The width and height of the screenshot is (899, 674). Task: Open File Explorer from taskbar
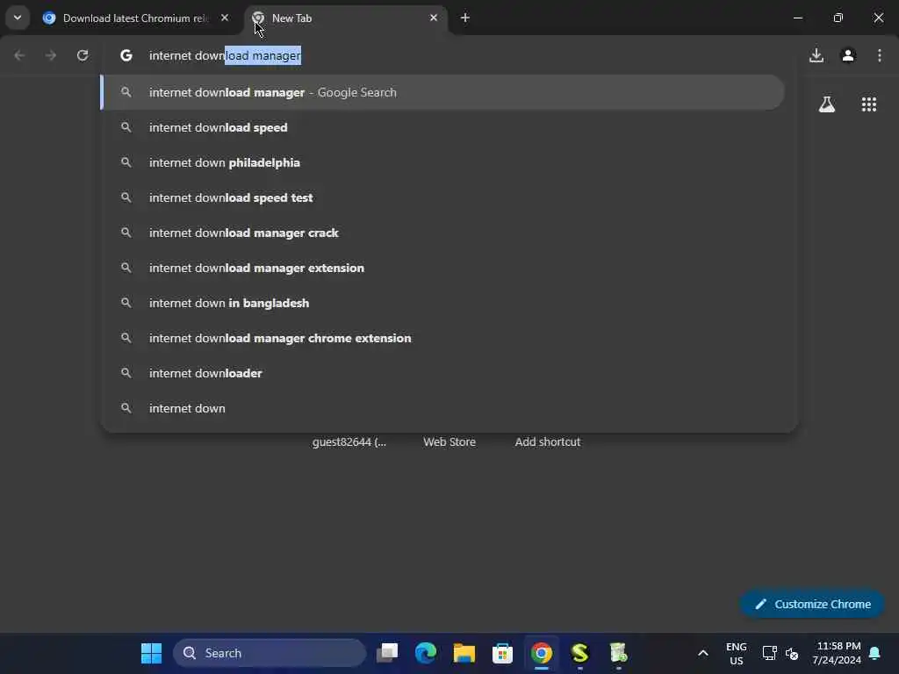pyautogui.click(x=464, y=653)
